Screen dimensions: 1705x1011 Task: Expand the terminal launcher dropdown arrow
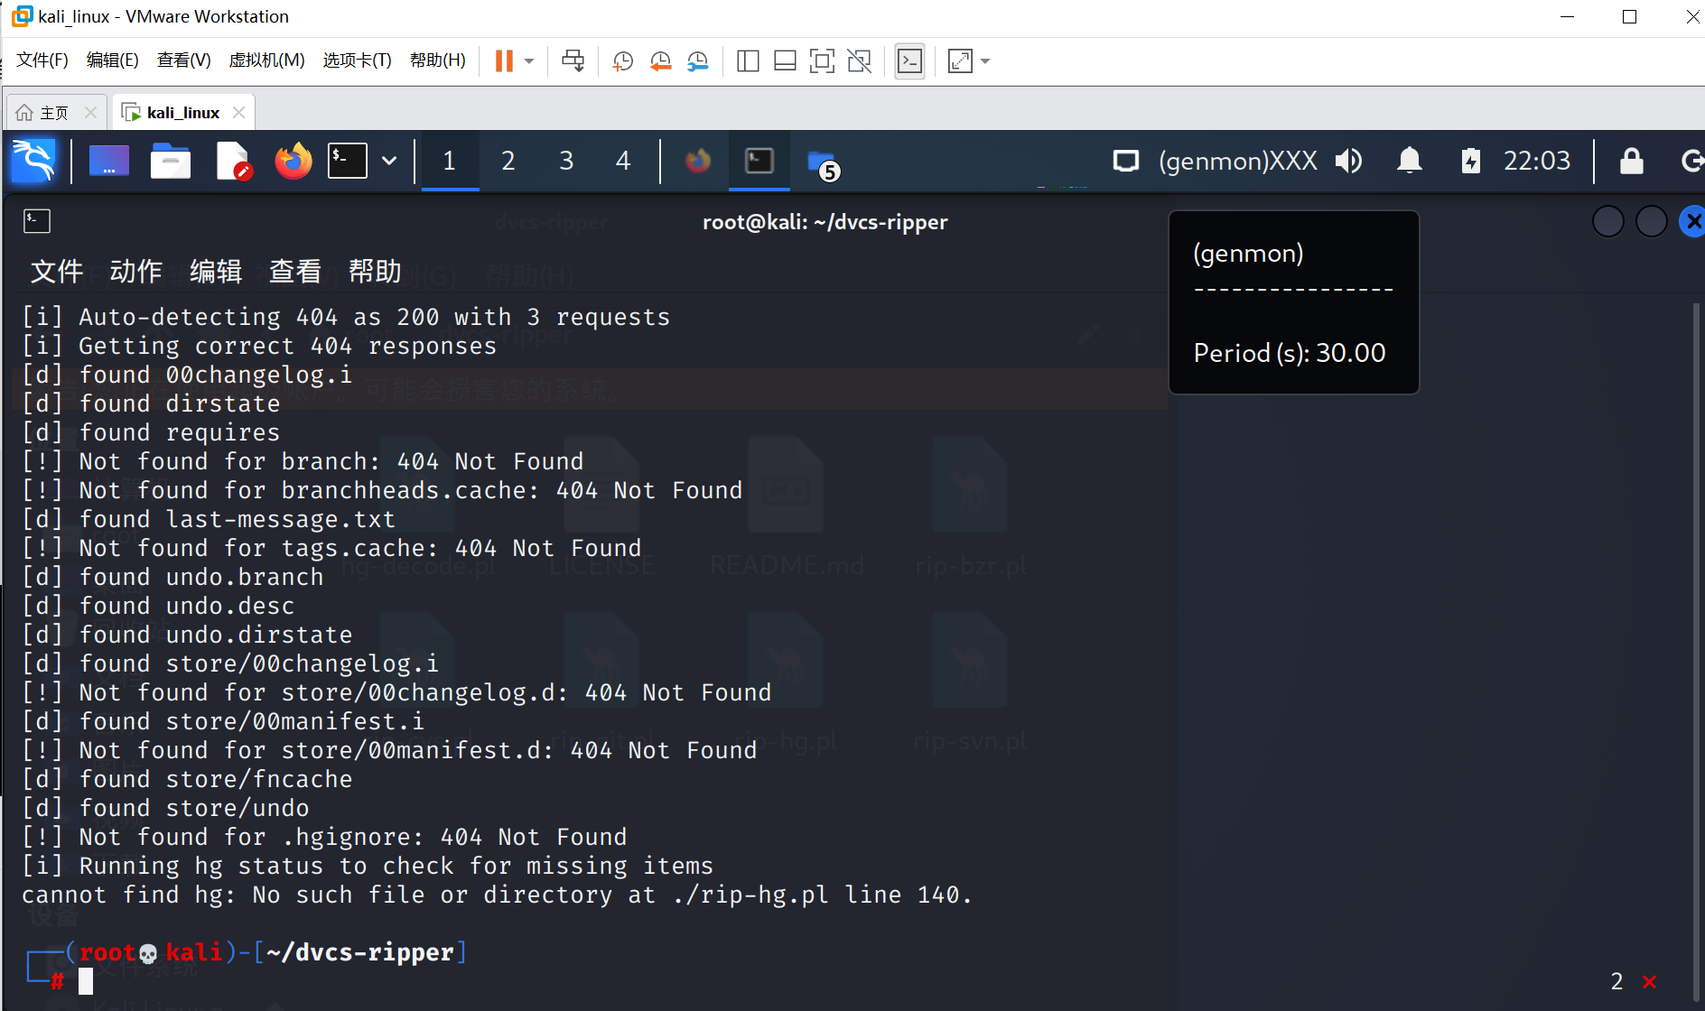click(x=389, y=162)
